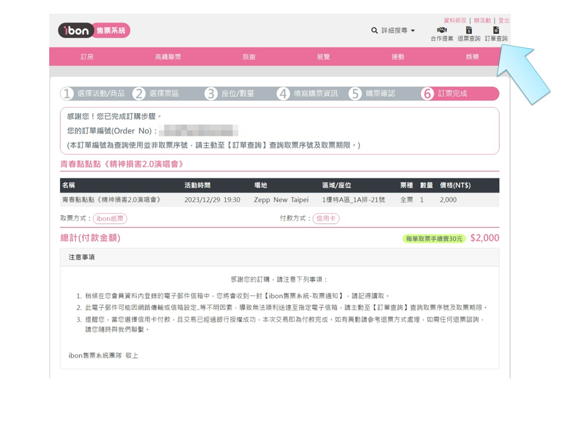Click the 2023/12/29 19:30 time cell
Viewport: 584px width, 438px height.
212,200
